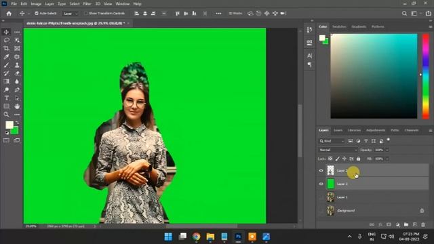The width and height of the screenshot is (434, 244).
Task: Toggle lock all padlock icon
Action: pyautogui.click(x=359, y=159)
